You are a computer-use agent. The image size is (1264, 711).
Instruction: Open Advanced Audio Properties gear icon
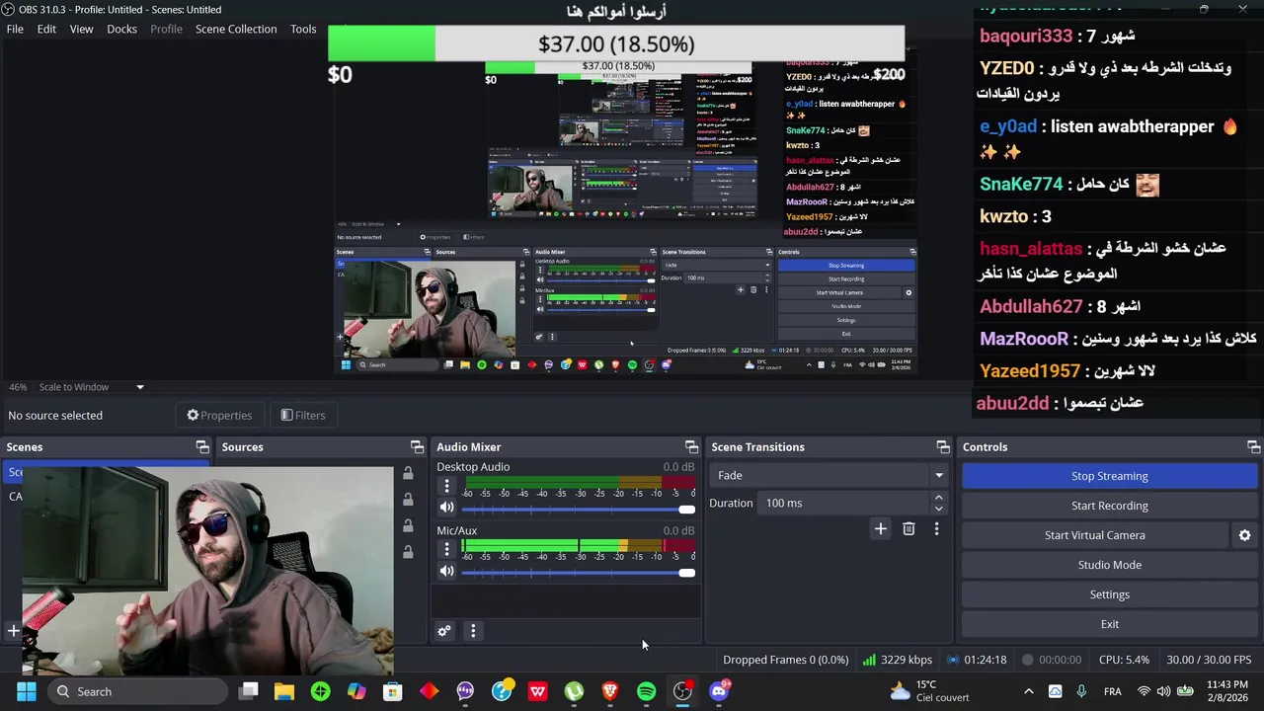444,631
